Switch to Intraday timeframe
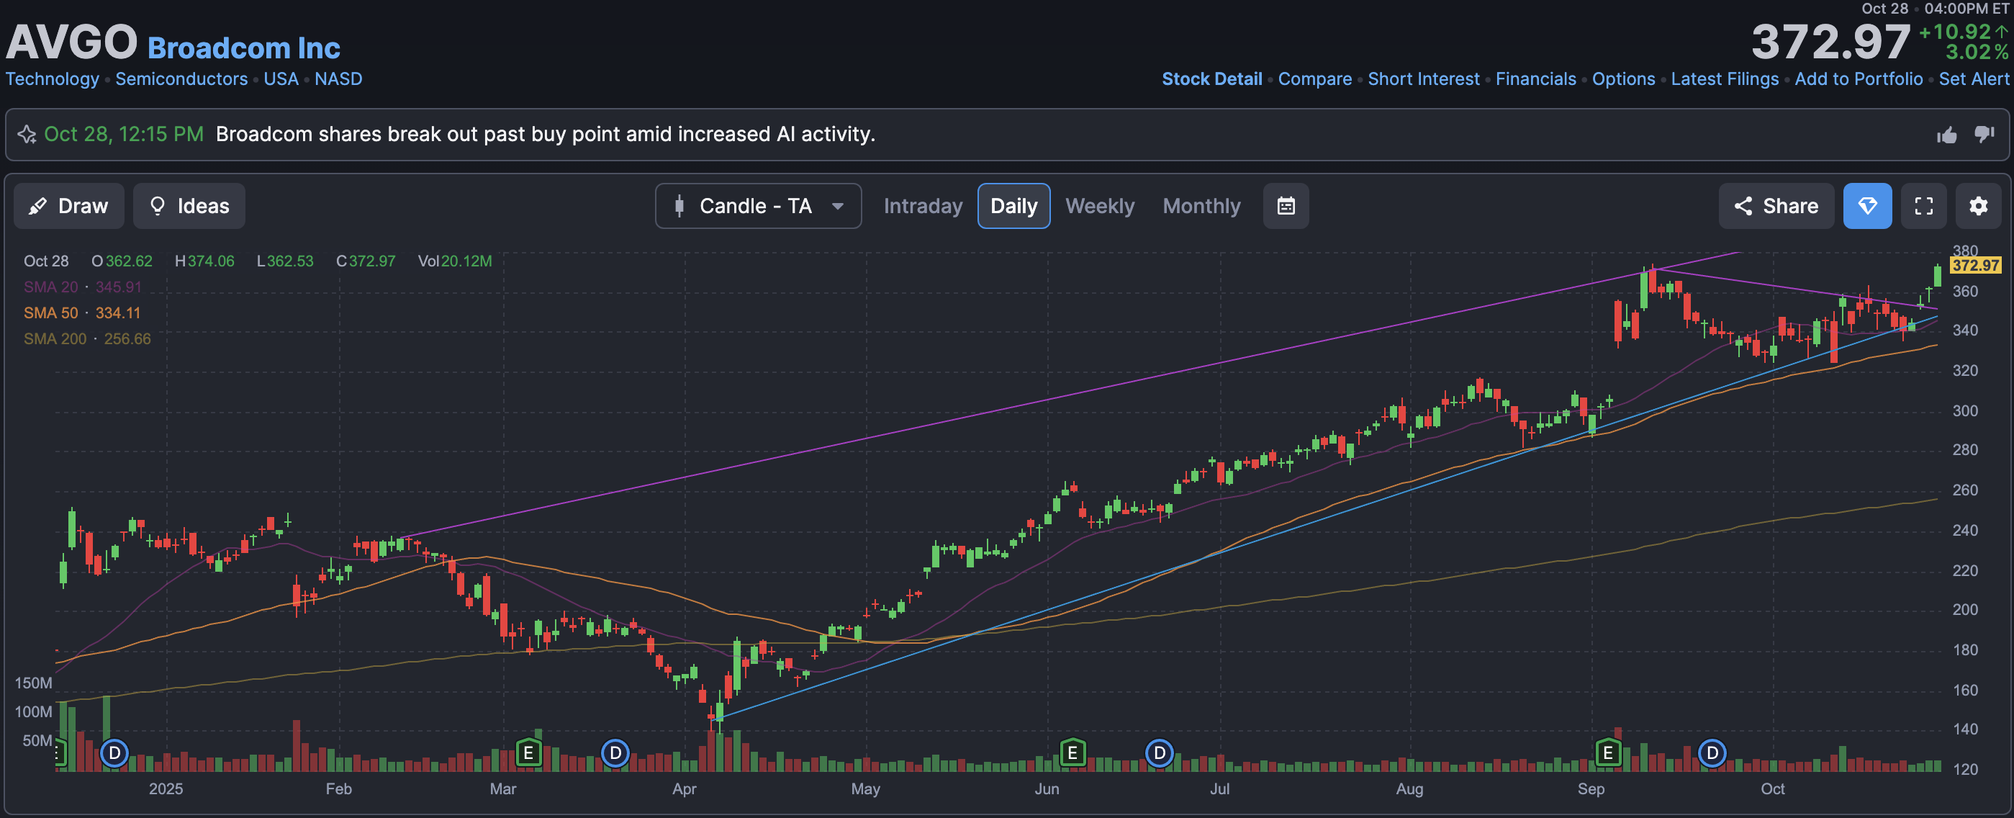Image resolution: width=2014 pixels, height=818 pixels. tap(923, 207)
